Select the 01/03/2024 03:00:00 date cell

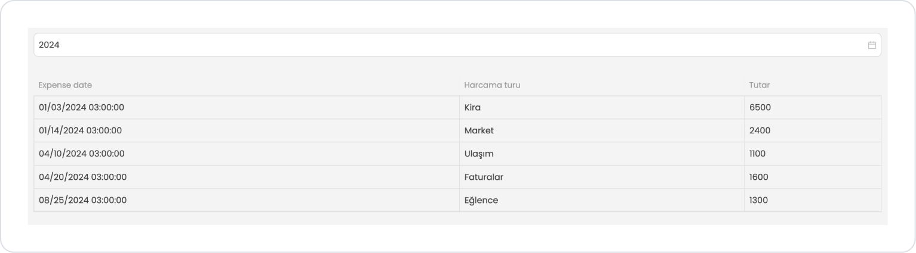(247, 108)
